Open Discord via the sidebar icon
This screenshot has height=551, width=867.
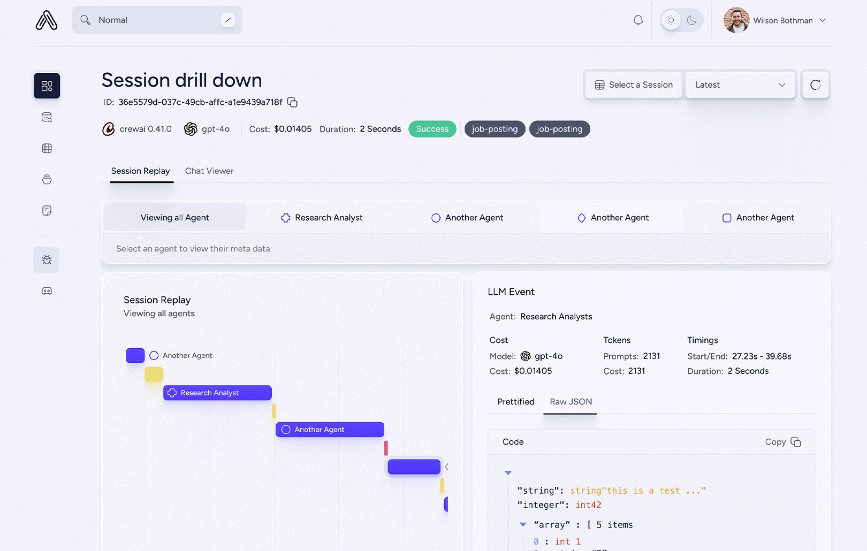click(x=47, y=290)
